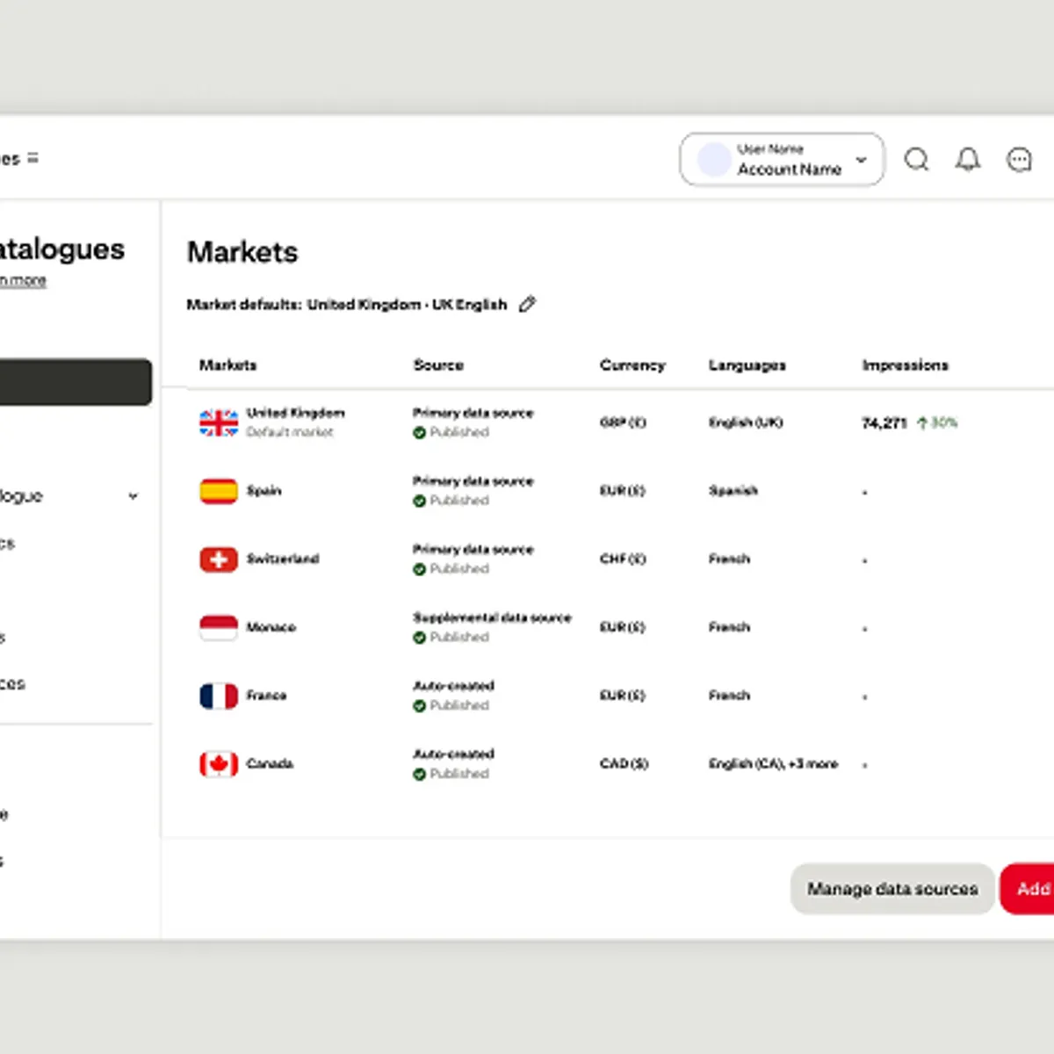This screenshot has height=1054, width=1054.
Task: Click the France flag icon
Action: pyautogui.click(x=219, y=696)
